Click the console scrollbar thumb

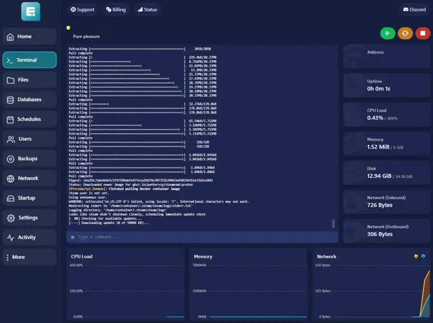click(333, 223)
